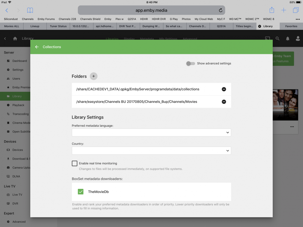This screenshot has height=227, width=303.
Task: Reload the app.emby.media page
Action: (x=220, y=10)
